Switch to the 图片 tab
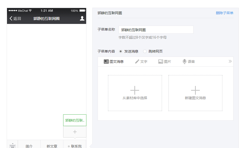 (165, 62)
